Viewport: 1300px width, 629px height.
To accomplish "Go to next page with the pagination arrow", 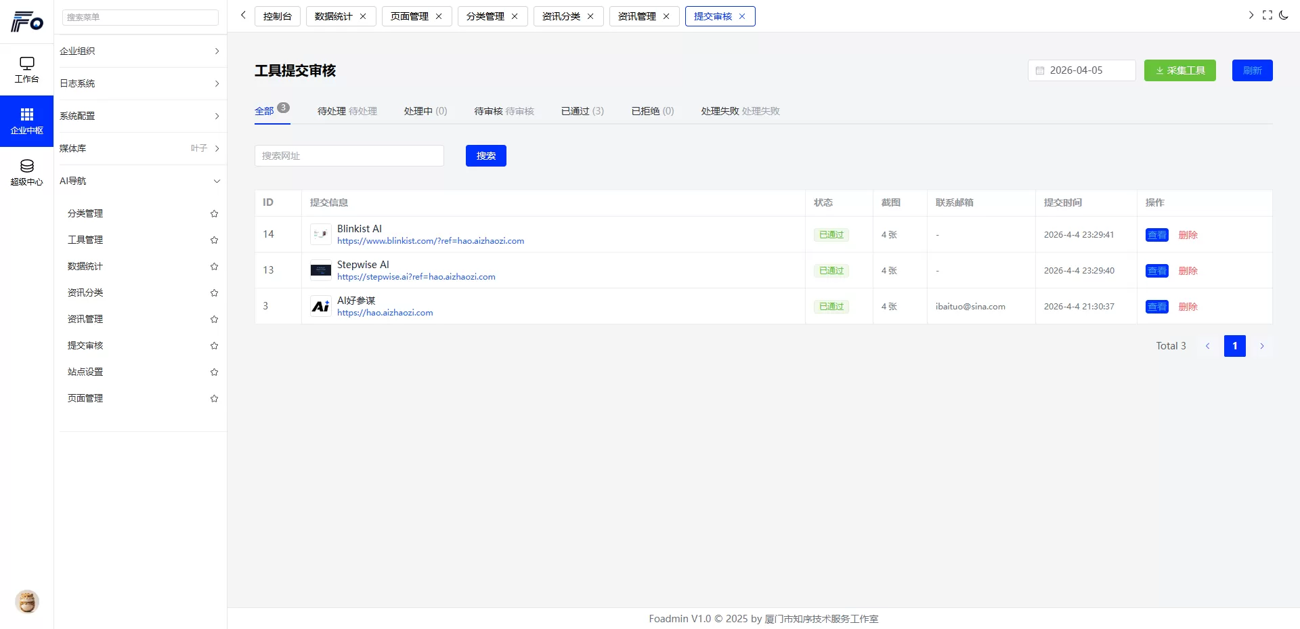I will pyautogui.click(x=1262, y=345).
